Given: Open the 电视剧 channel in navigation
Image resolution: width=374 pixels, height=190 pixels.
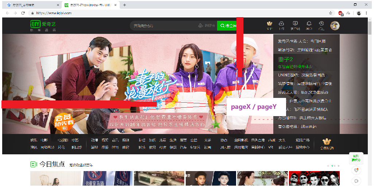Looking at the screenshot, I should point(63,140).
